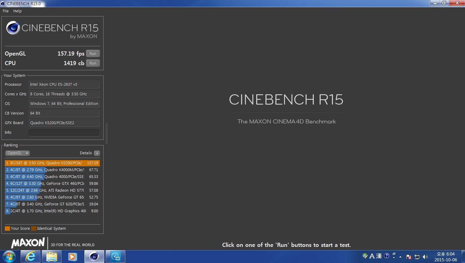Select the Cinebench taskbar icon
Screen dimensions: 465x263
pos(94,256)
